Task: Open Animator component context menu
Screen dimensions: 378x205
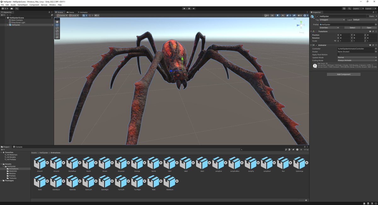Action: click(x=376, y=45)
